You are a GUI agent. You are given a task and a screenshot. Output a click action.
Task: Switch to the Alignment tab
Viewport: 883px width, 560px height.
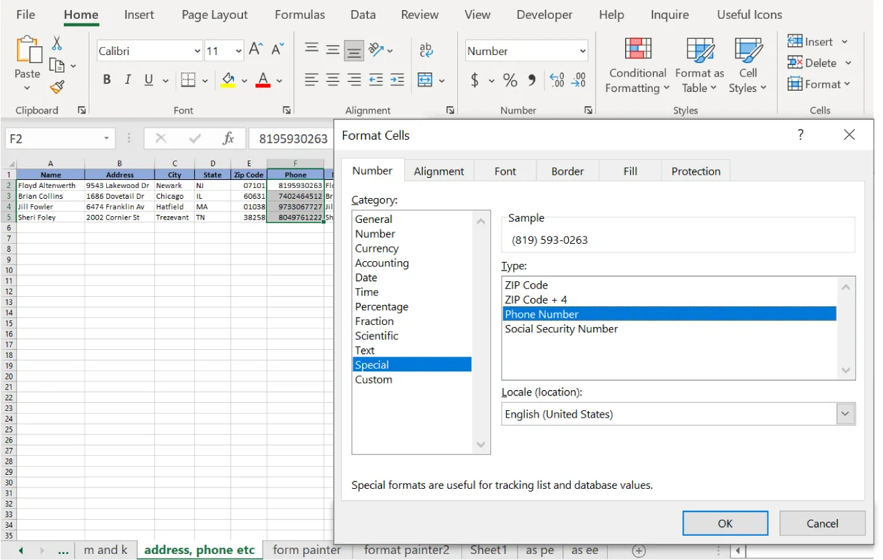pyautogui.click(x=439, y=171)
